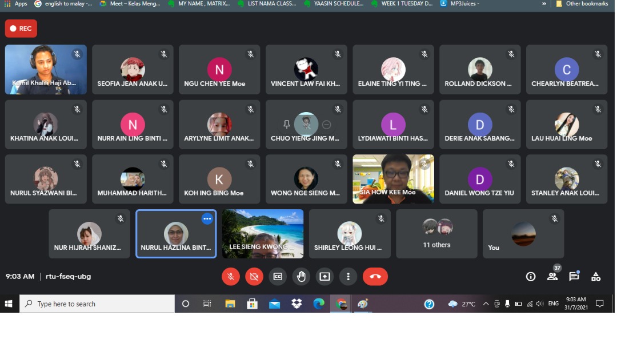Toggle closed captions
This screenshot has width=617, height=347.
[278, 277]
